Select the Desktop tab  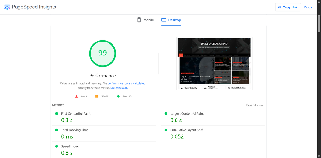coord(171,20)
